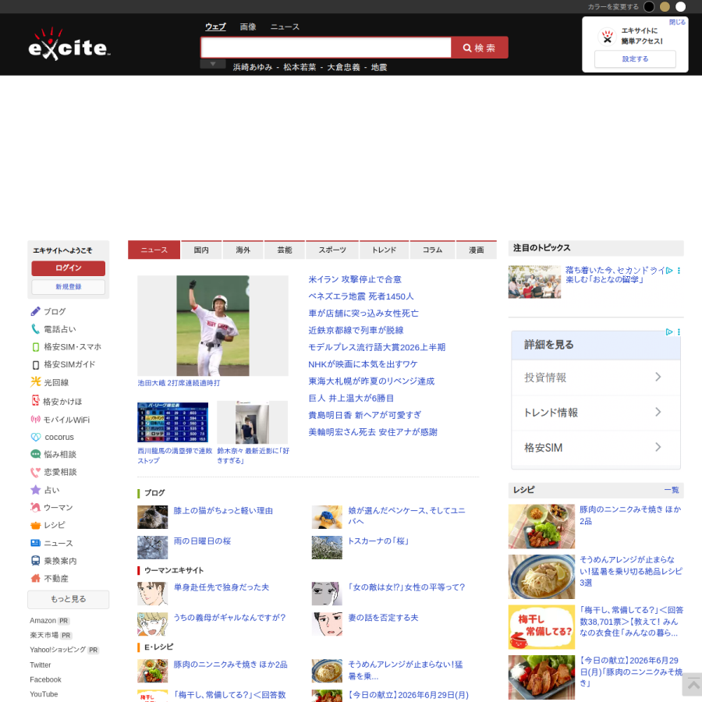Screen dimensions: 702x702
Task: Open the 電話占い phone icon
Action: coord(35,329)
